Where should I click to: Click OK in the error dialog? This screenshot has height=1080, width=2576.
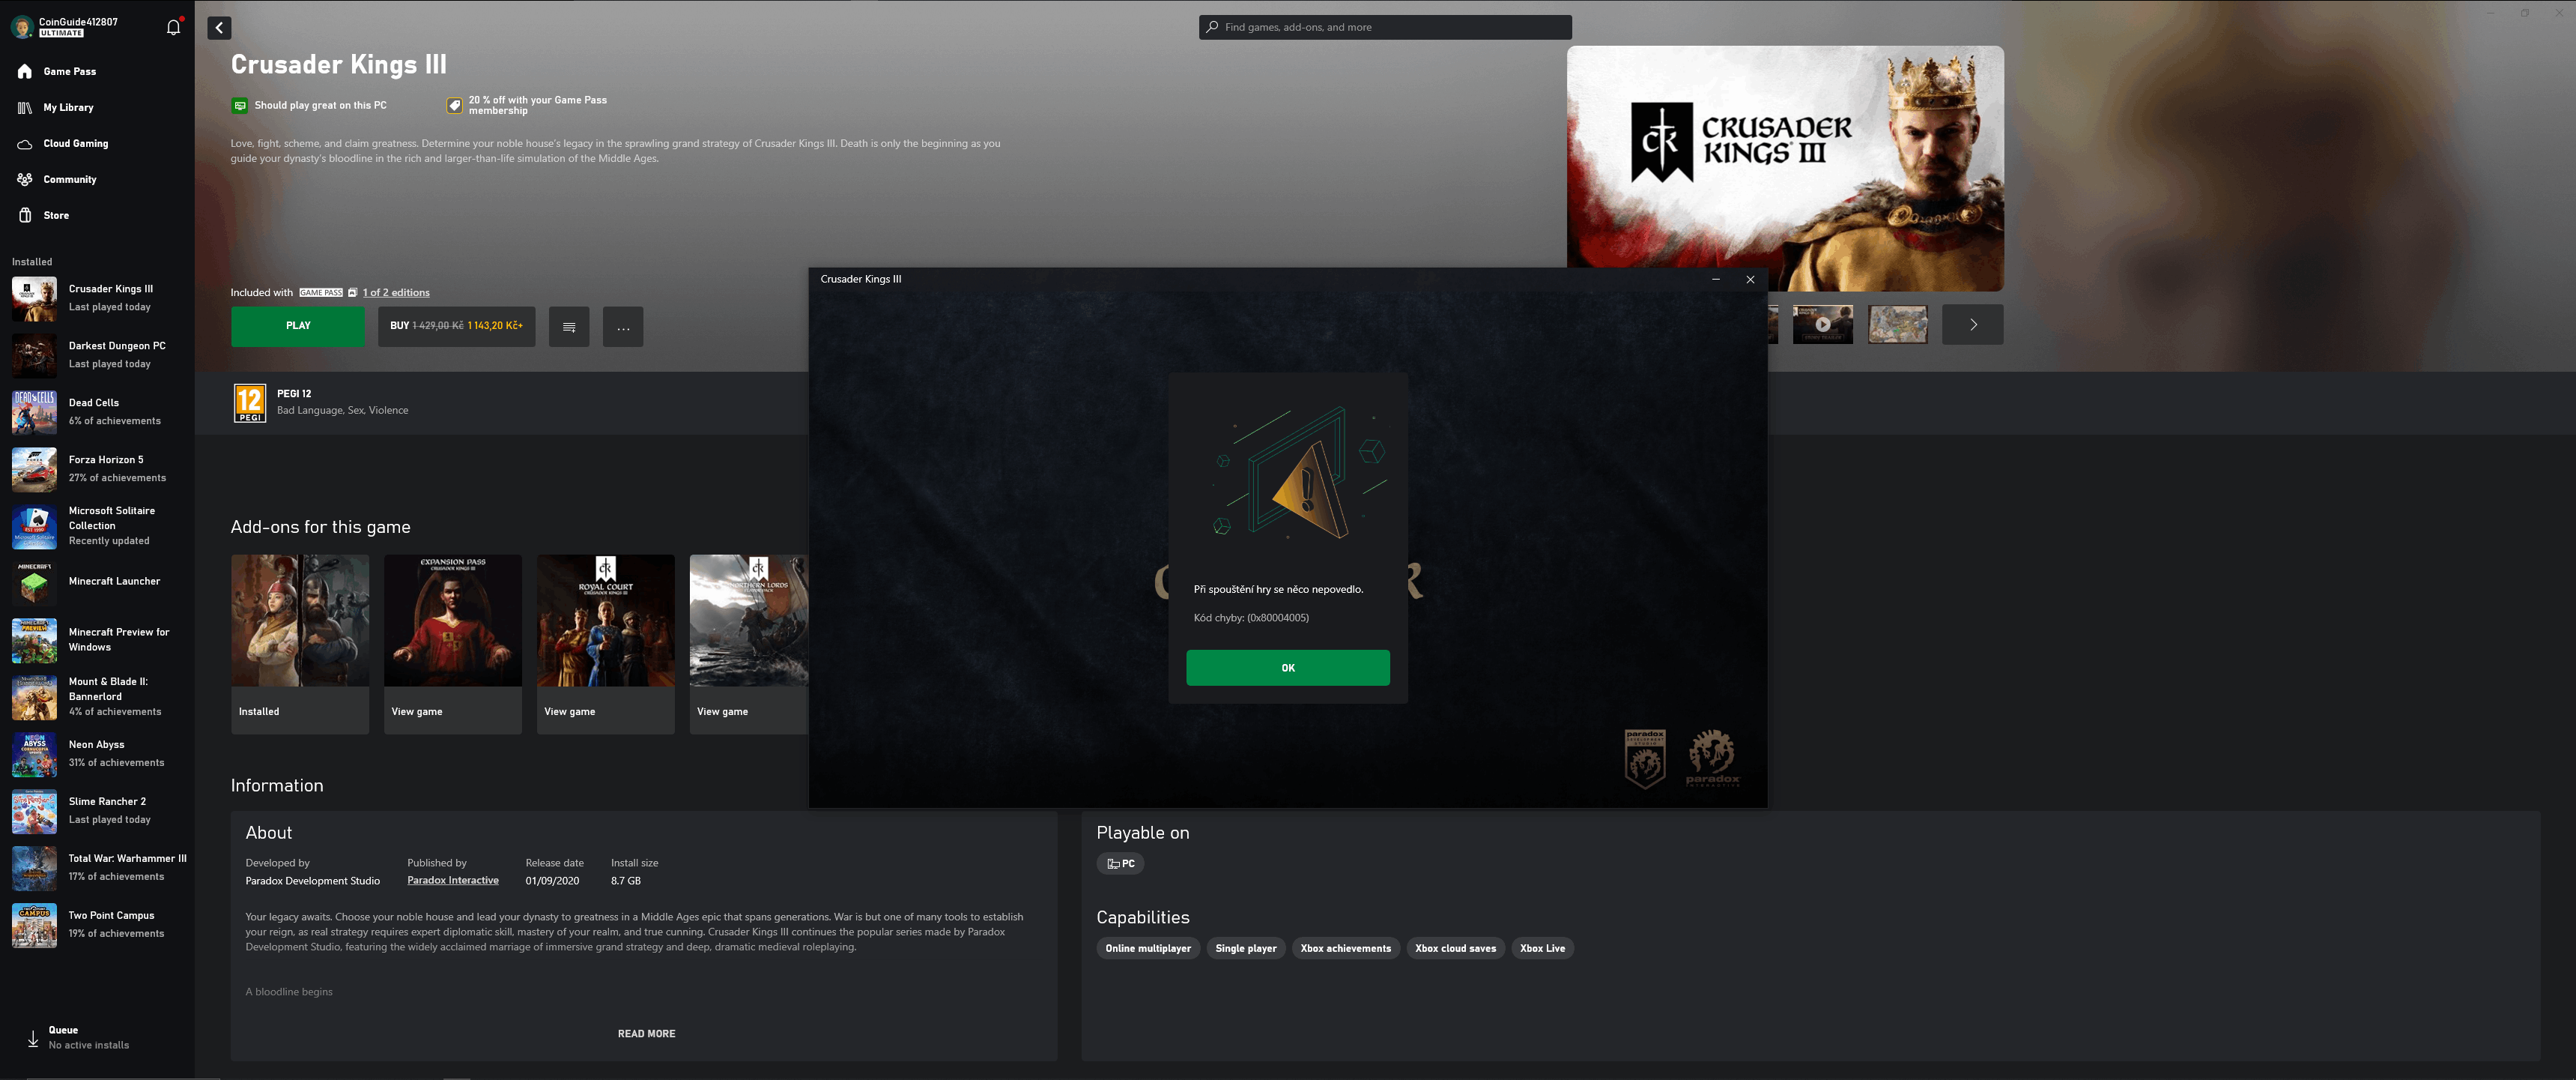click(x=1288, y=668)
